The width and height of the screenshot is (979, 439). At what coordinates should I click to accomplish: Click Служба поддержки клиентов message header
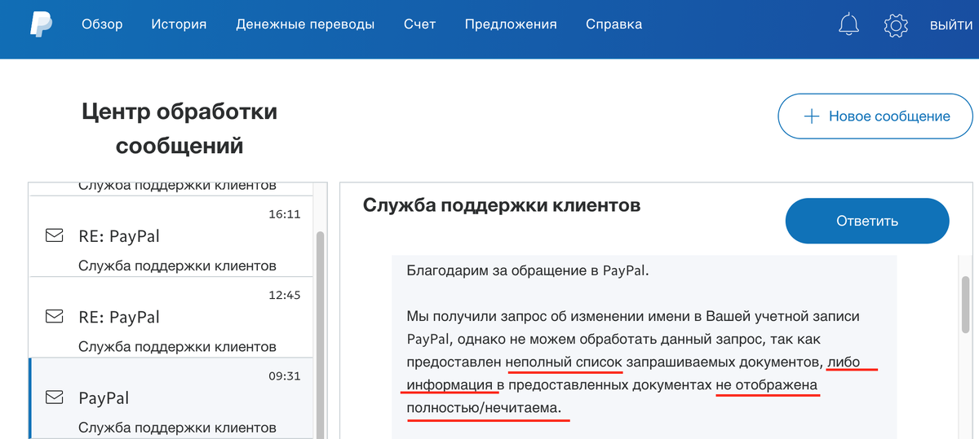(x=502, y=205)
